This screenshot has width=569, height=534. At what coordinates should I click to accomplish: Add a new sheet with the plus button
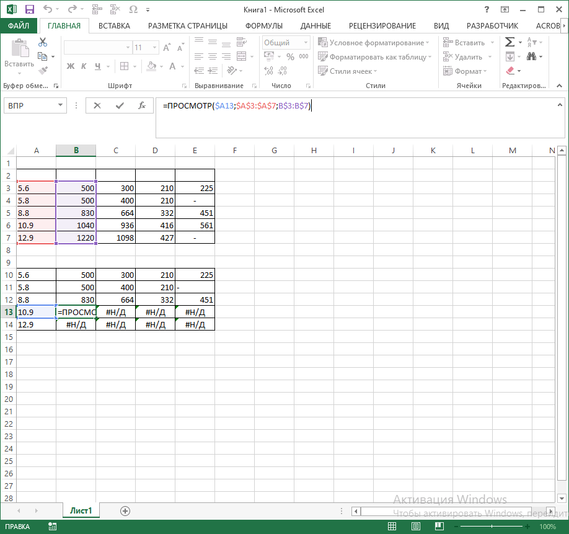point(125,511)
